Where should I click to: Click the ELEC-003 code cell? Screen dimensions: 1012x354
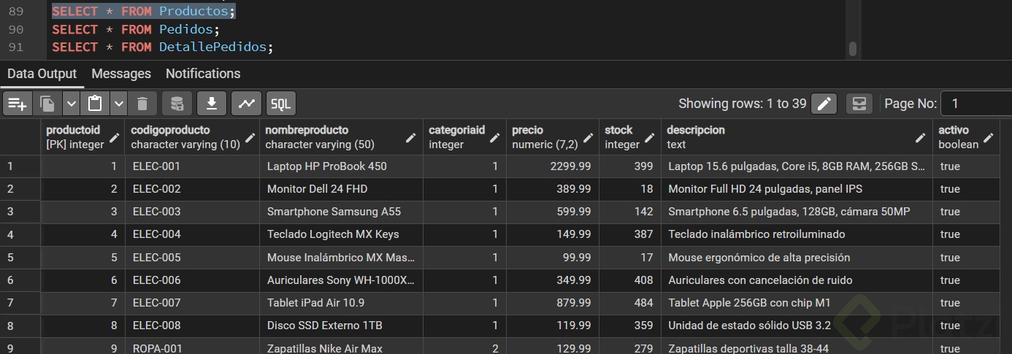(x=193, y=212)
